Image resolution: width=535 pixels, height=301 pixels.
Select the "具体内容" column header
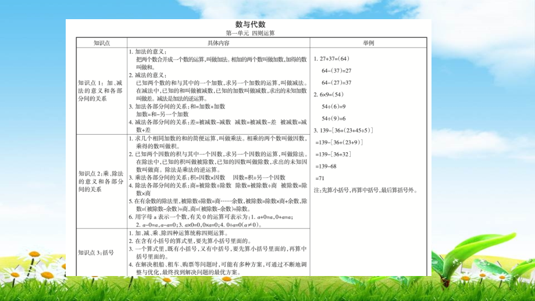(219, 43)
